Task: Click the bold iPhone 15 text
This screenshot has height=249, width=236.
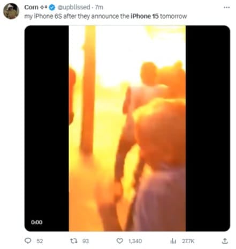Action: coord(144,16)
